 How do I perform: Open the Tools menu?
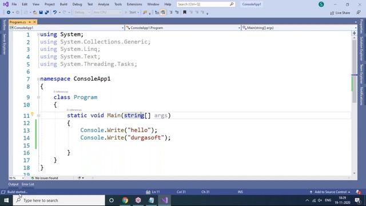[118, 4]
